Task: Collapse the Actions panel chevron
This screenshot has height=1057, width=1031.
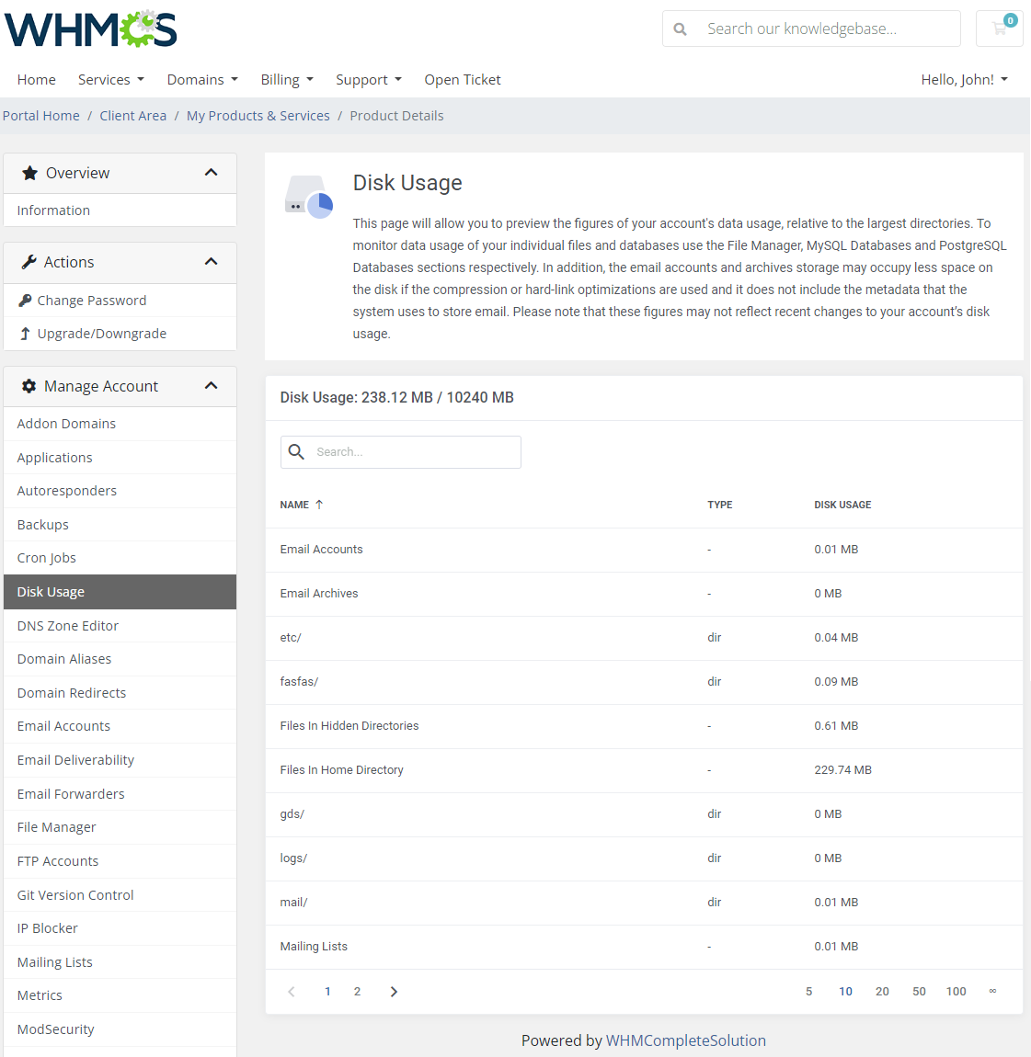Action: click(x=212, y=262)
